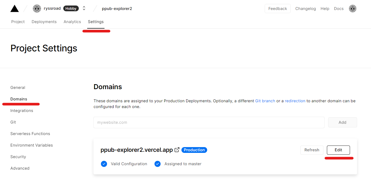371x188 pixels.
Task: Select Git in settings sidebar
Action: (x=13, y=122)
